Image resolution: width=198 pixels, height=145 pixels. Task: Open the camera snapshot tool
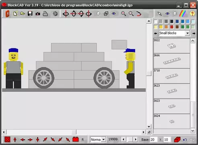coord(38,14)
